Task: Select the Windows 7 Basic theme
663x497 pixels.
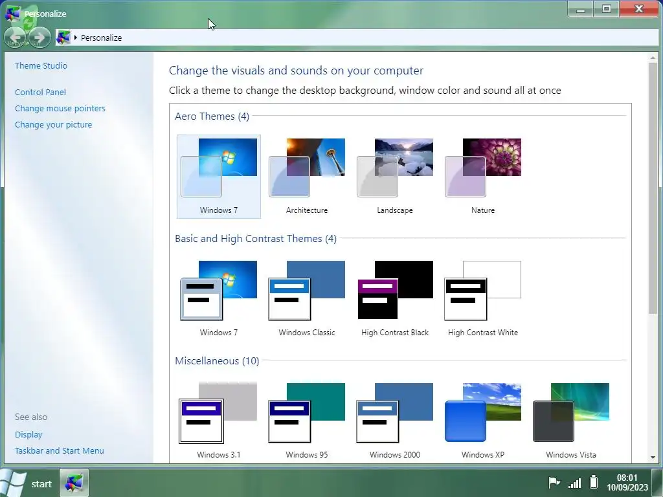Action: coord(219,298)
